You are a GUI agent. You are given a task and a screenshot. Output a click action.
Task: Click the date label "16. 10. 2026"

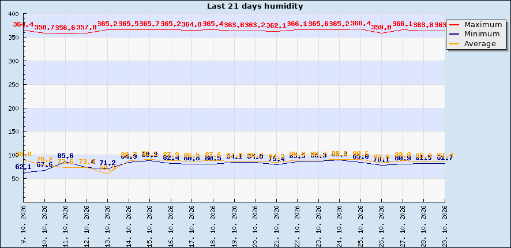tap(171, 225)
